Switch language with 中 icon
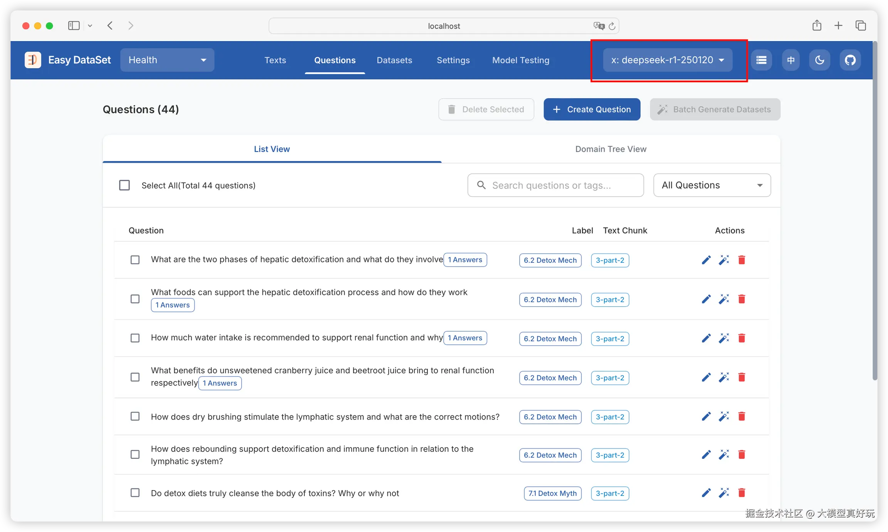Image resolution: width=888 pixels, height=532 pixels. (790, 60)
